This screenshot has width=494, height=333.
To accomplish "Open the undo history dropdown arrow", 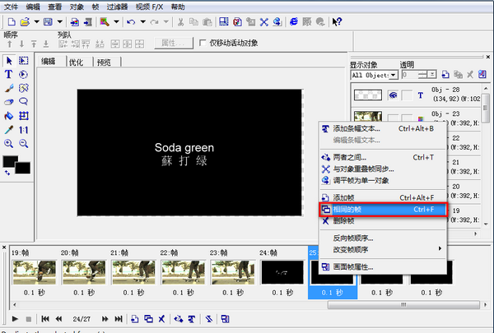I will pos(142,21).
